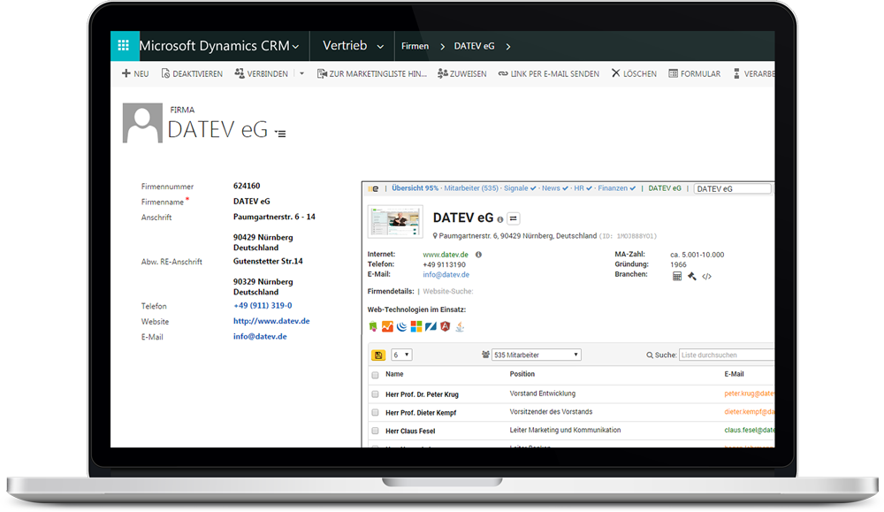Click the Liste durchsuchen search field
This screenshot has height=512, width=884.
click(725, 355)
